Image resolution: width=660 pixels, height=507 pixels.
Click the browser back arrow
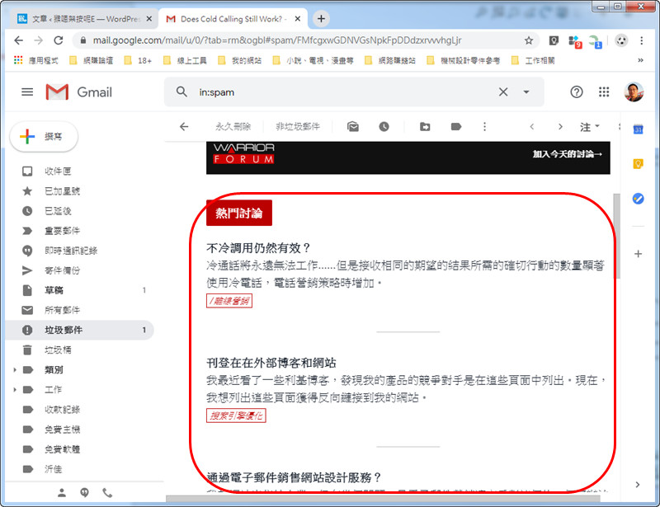18,40
